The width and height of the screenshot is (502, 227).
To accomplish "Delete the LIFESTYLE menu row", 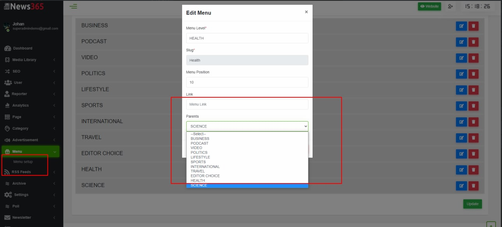I will 473,90.
